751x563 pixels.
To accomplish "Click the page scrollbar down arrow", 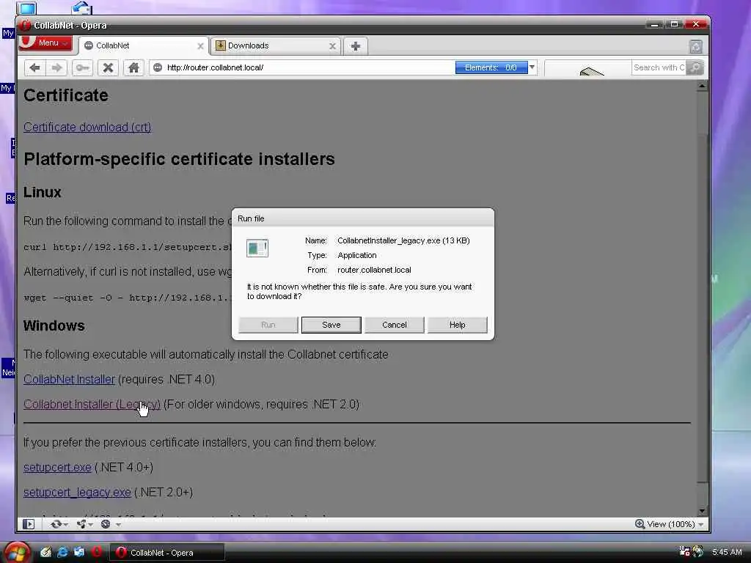I will tap(702, 511).
